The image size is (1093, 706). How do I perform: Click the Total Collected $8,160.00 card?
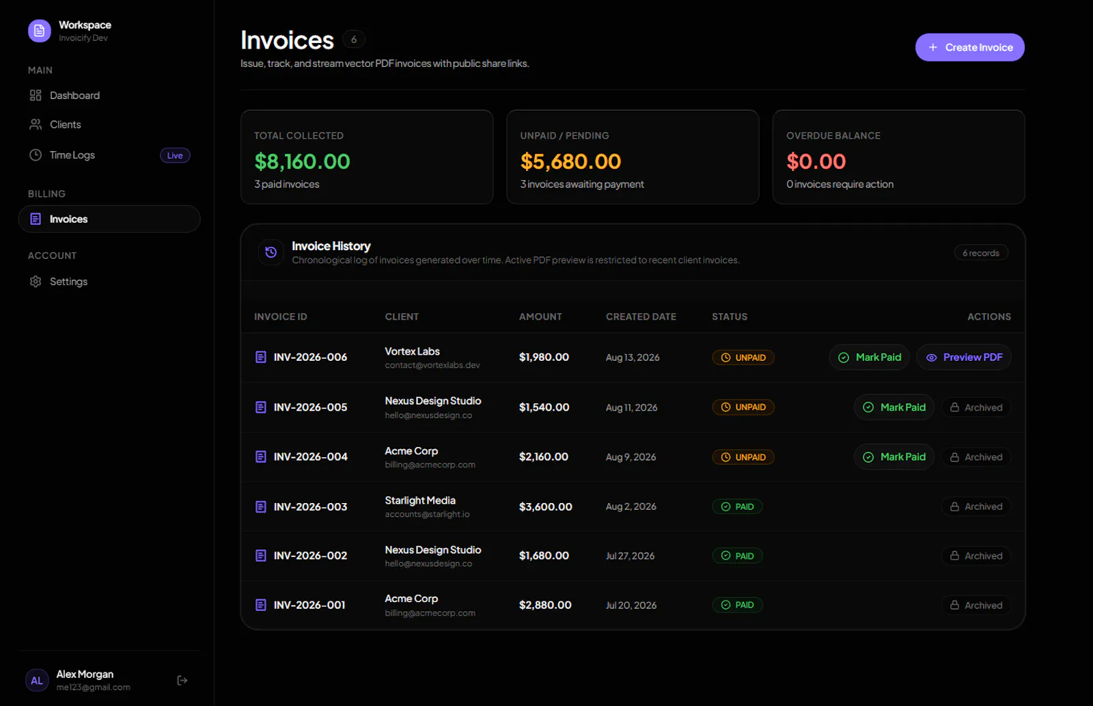click(367, 157)
